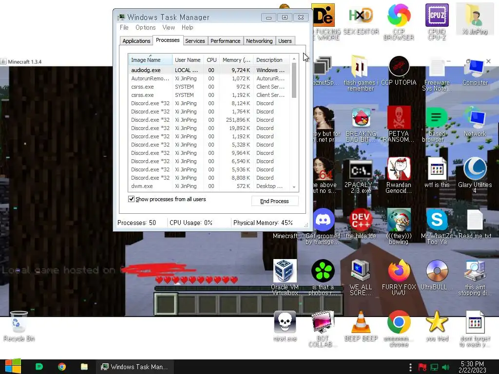The image size is (499, 374).
Task: Select the Discord.exe row using 251,896 K
Action: click(x=209, y=120)
